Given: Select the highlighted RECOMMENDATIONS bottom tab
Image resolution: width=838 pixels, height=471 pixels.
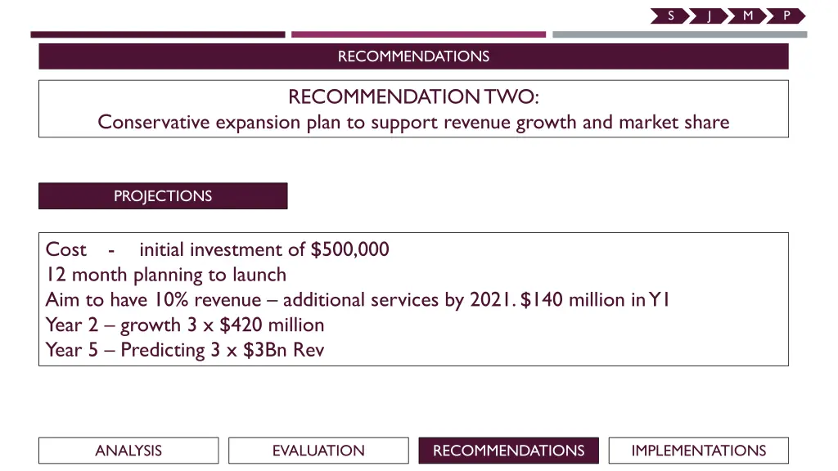Looking at the screenshot, I should coord(509,451).
